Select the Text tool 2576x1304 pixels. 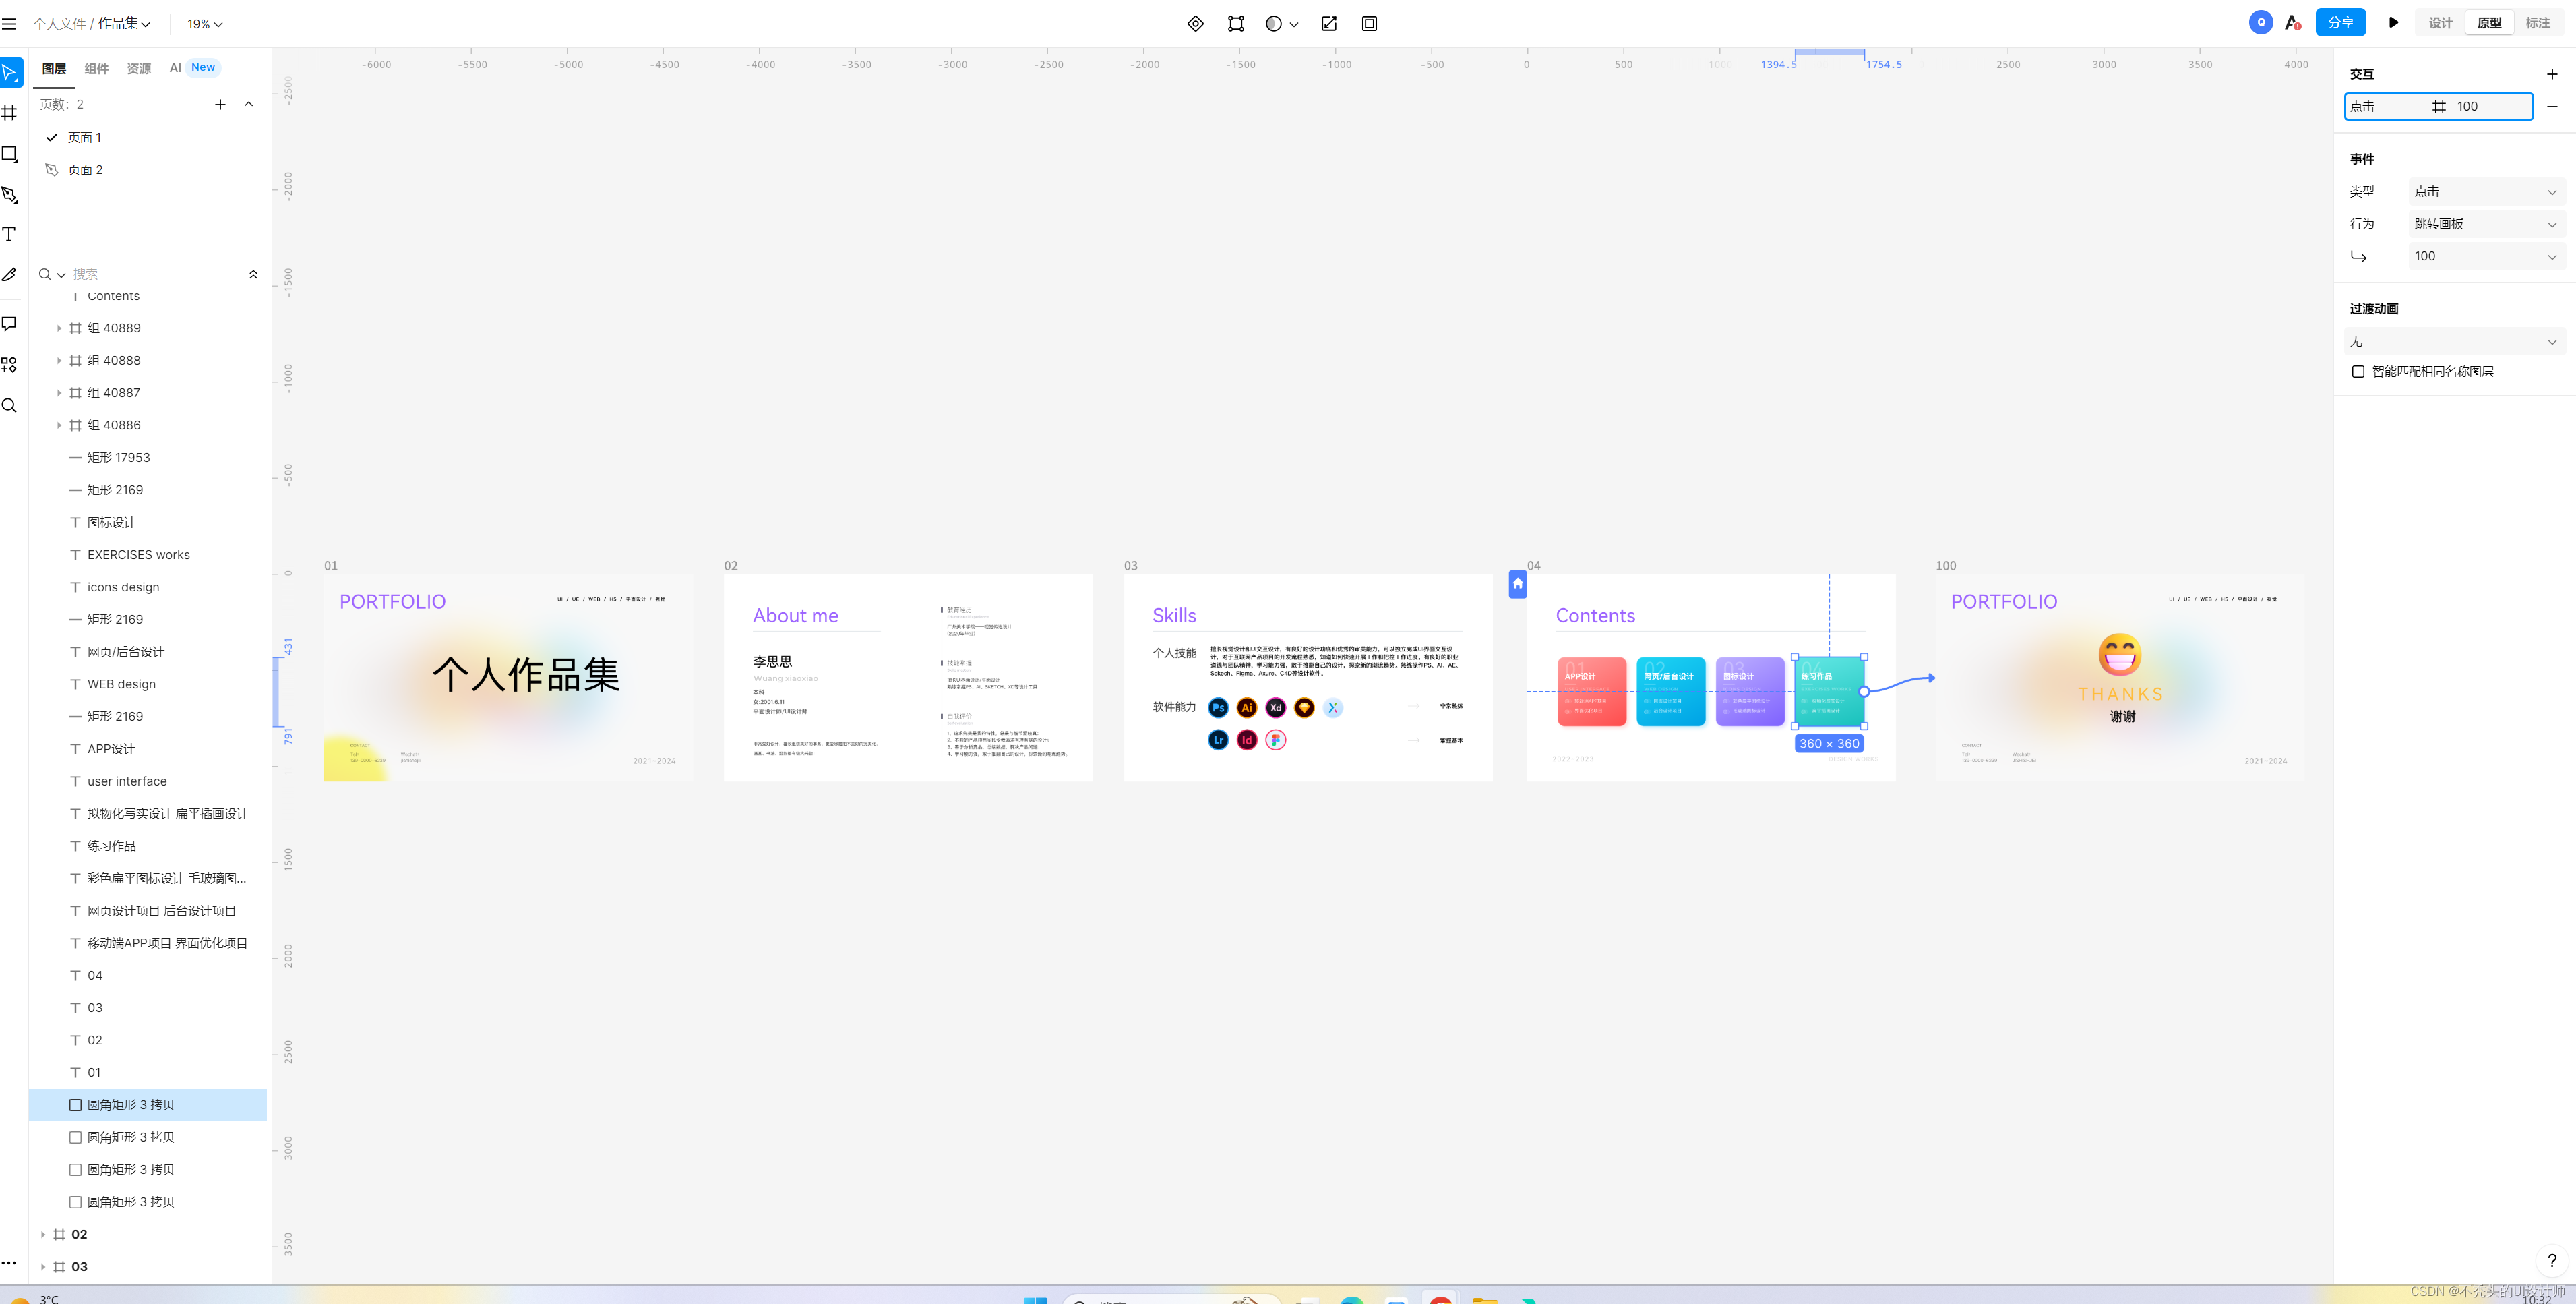(10, 234)
